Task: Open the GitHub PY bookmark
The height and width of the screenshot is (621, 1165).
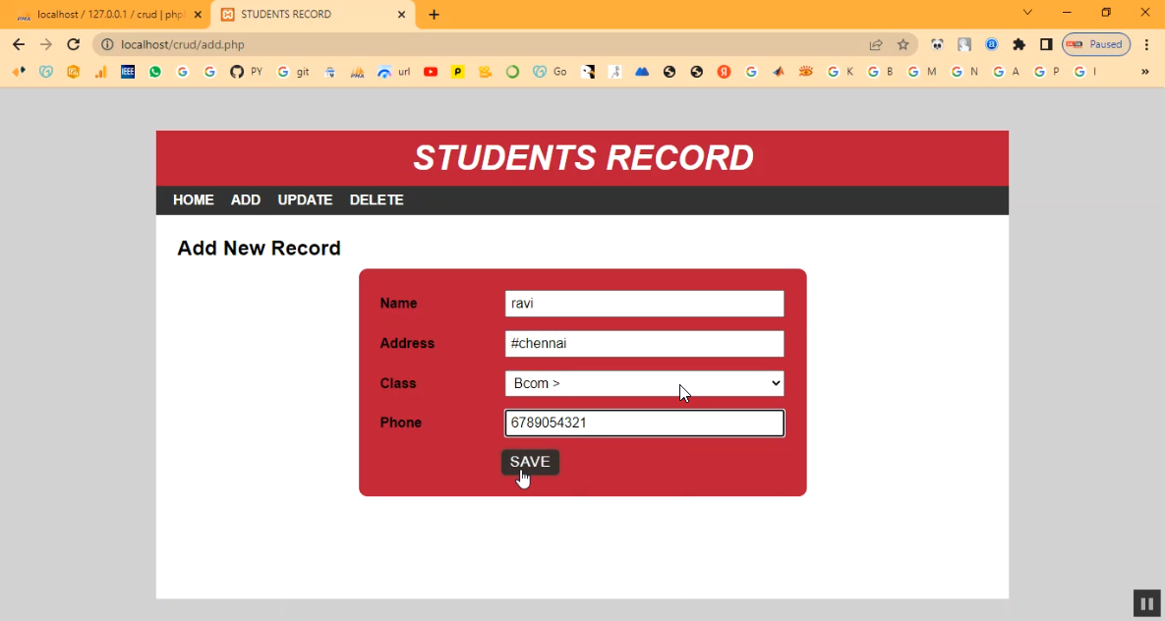Action: [246, 72]
